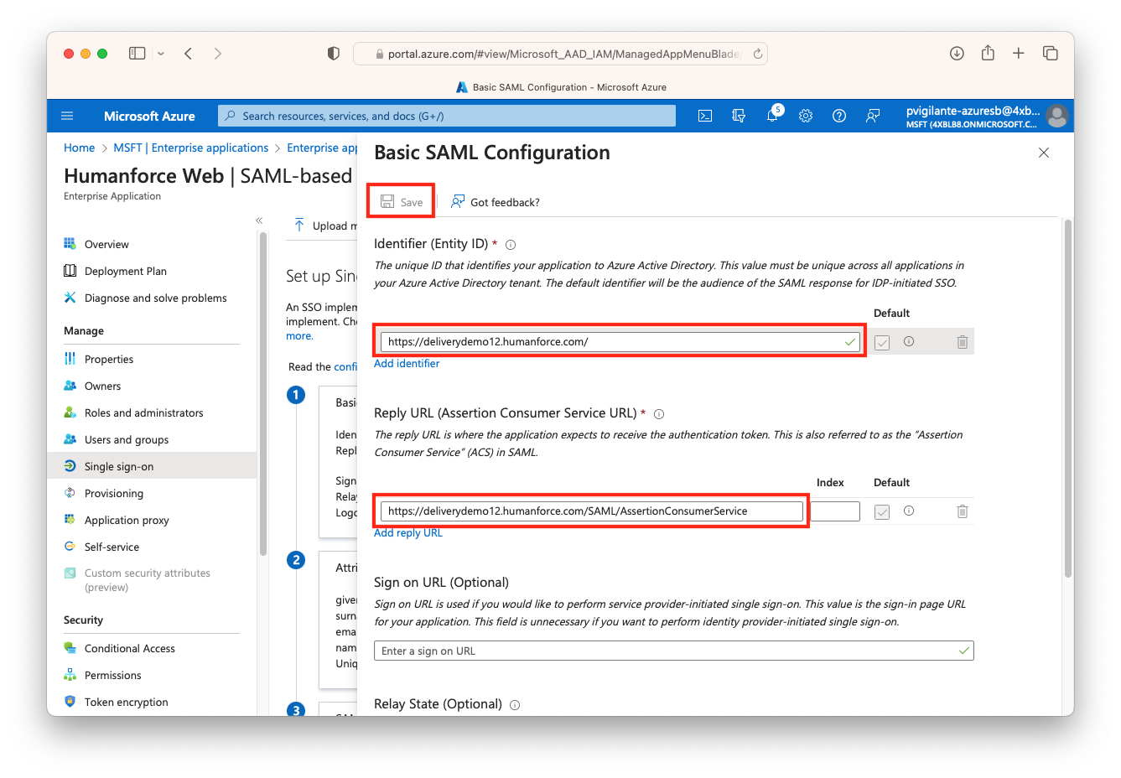The image size is (1121, 778).
Task: Open the info tooltip beside Identifier (Entity ID)
Action: pos(511,244)
